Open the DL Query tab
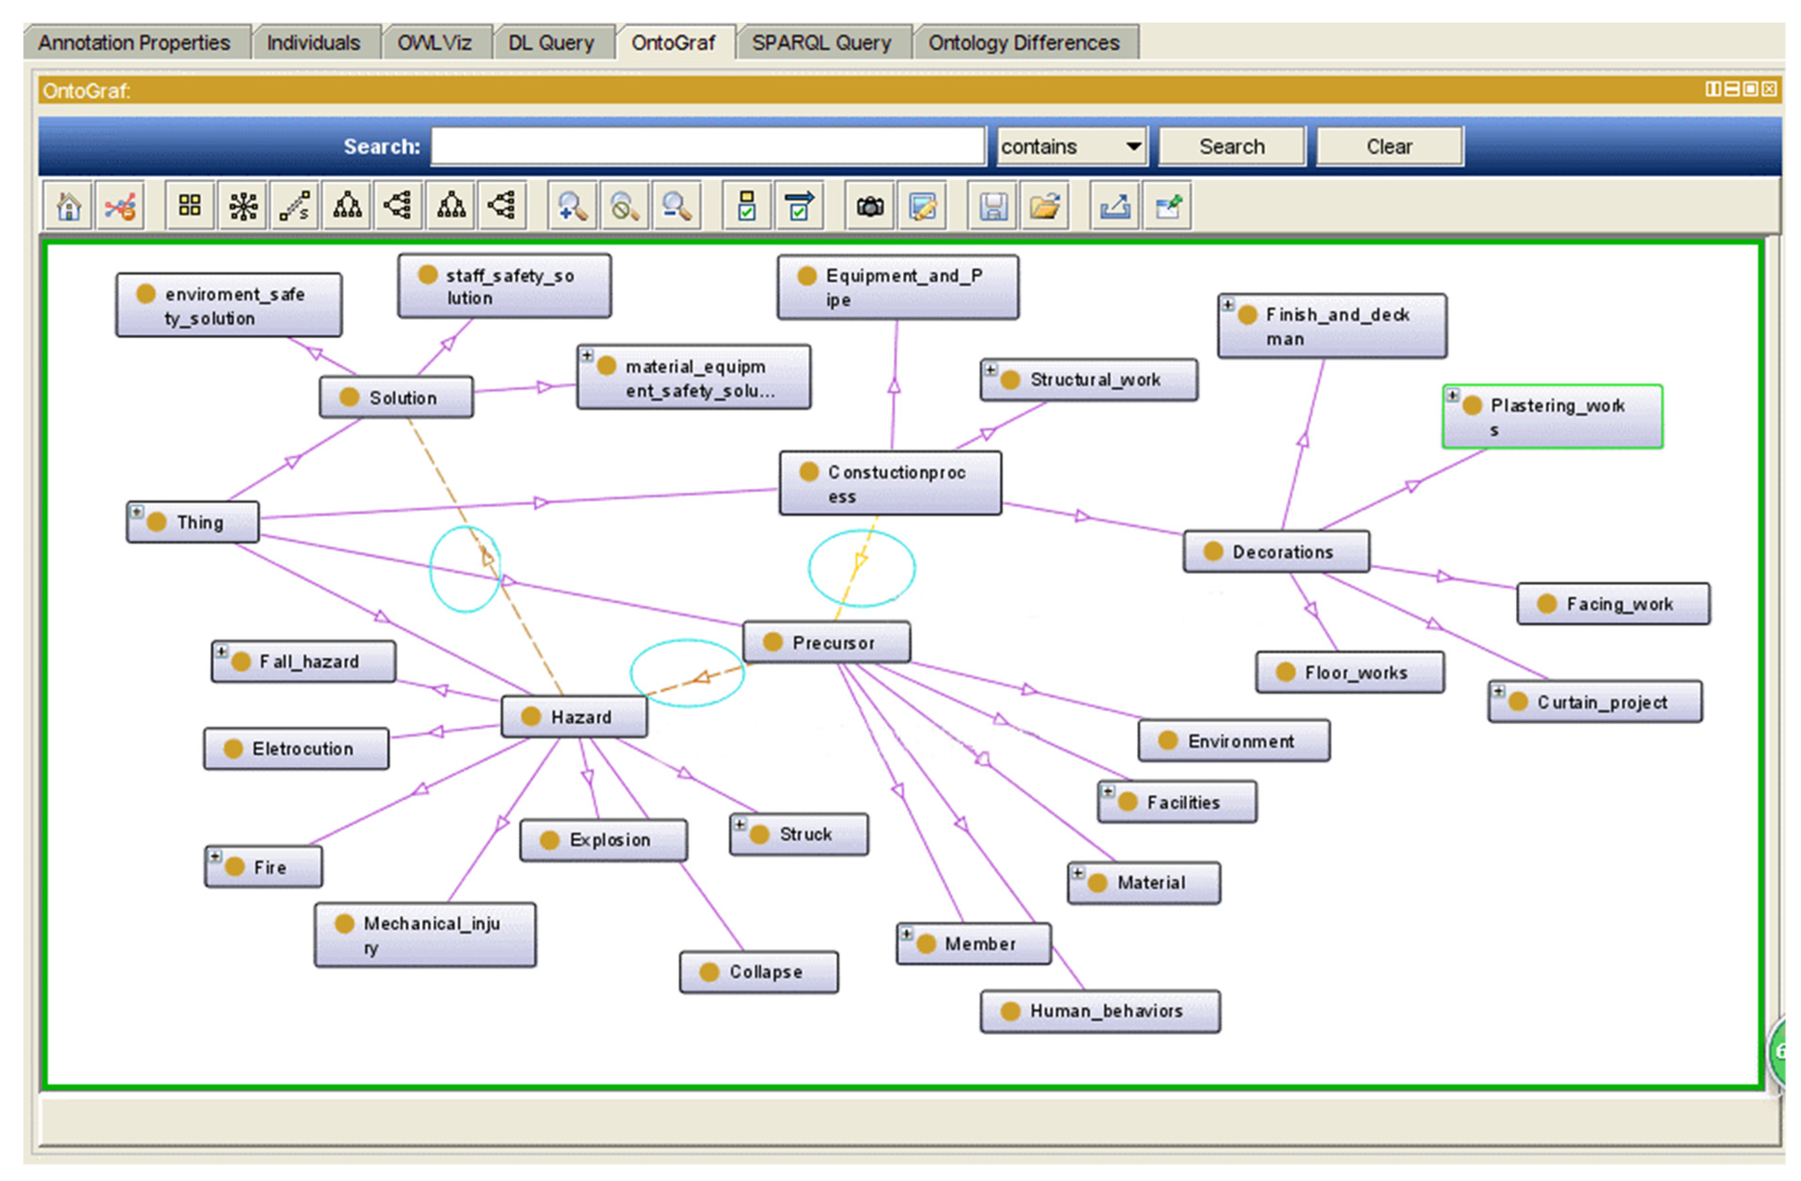 550,43
